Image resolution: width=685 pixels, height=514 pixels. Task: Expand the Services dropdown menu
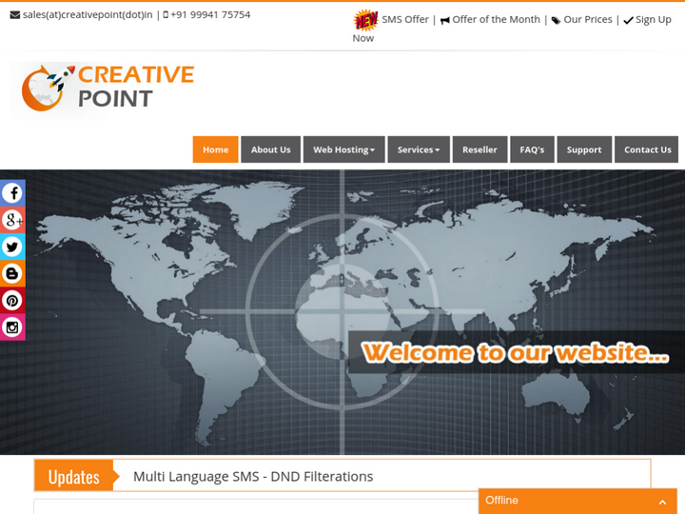(418, 149)
